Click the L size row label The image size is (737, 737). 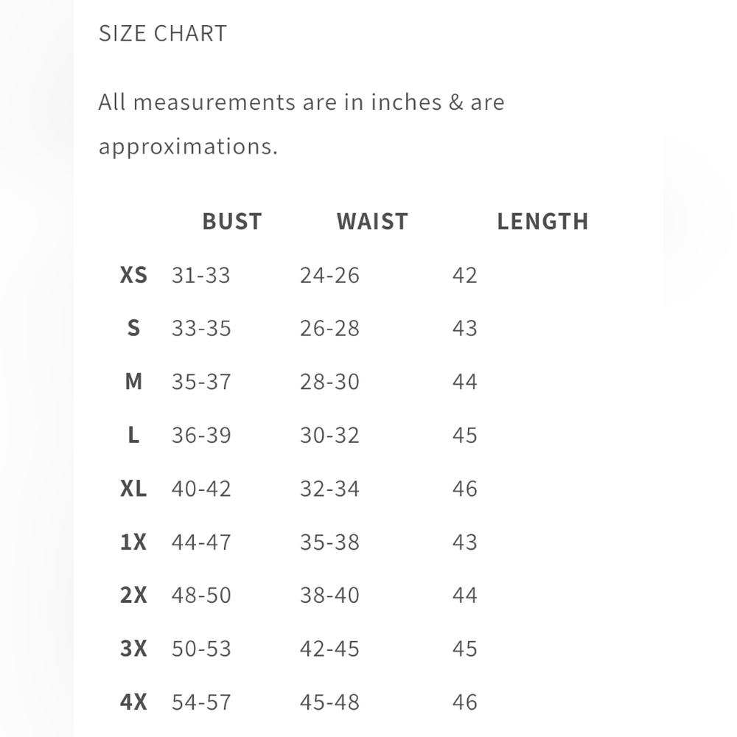point(133,435)
